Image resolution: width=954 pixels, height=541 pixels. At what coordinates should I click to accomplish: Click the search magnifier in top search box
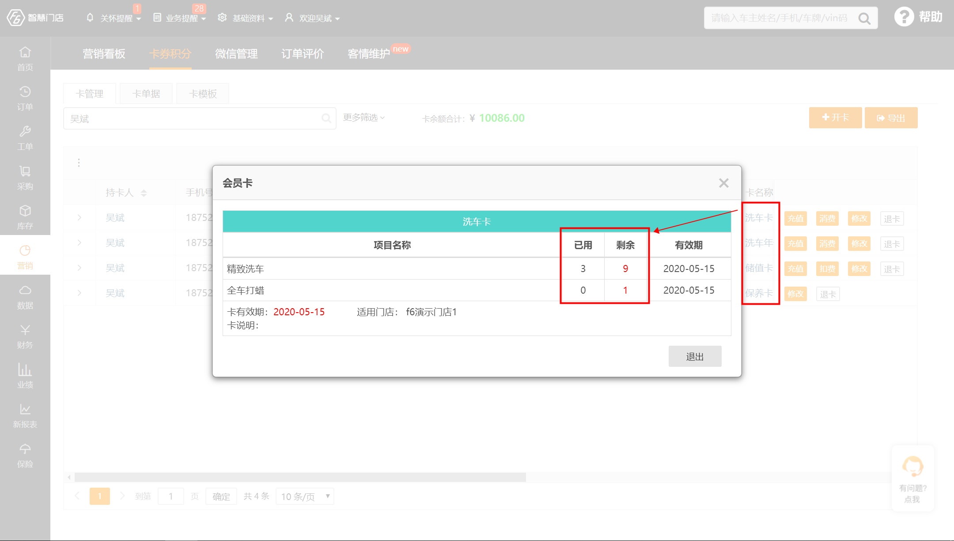click(864, 19)
